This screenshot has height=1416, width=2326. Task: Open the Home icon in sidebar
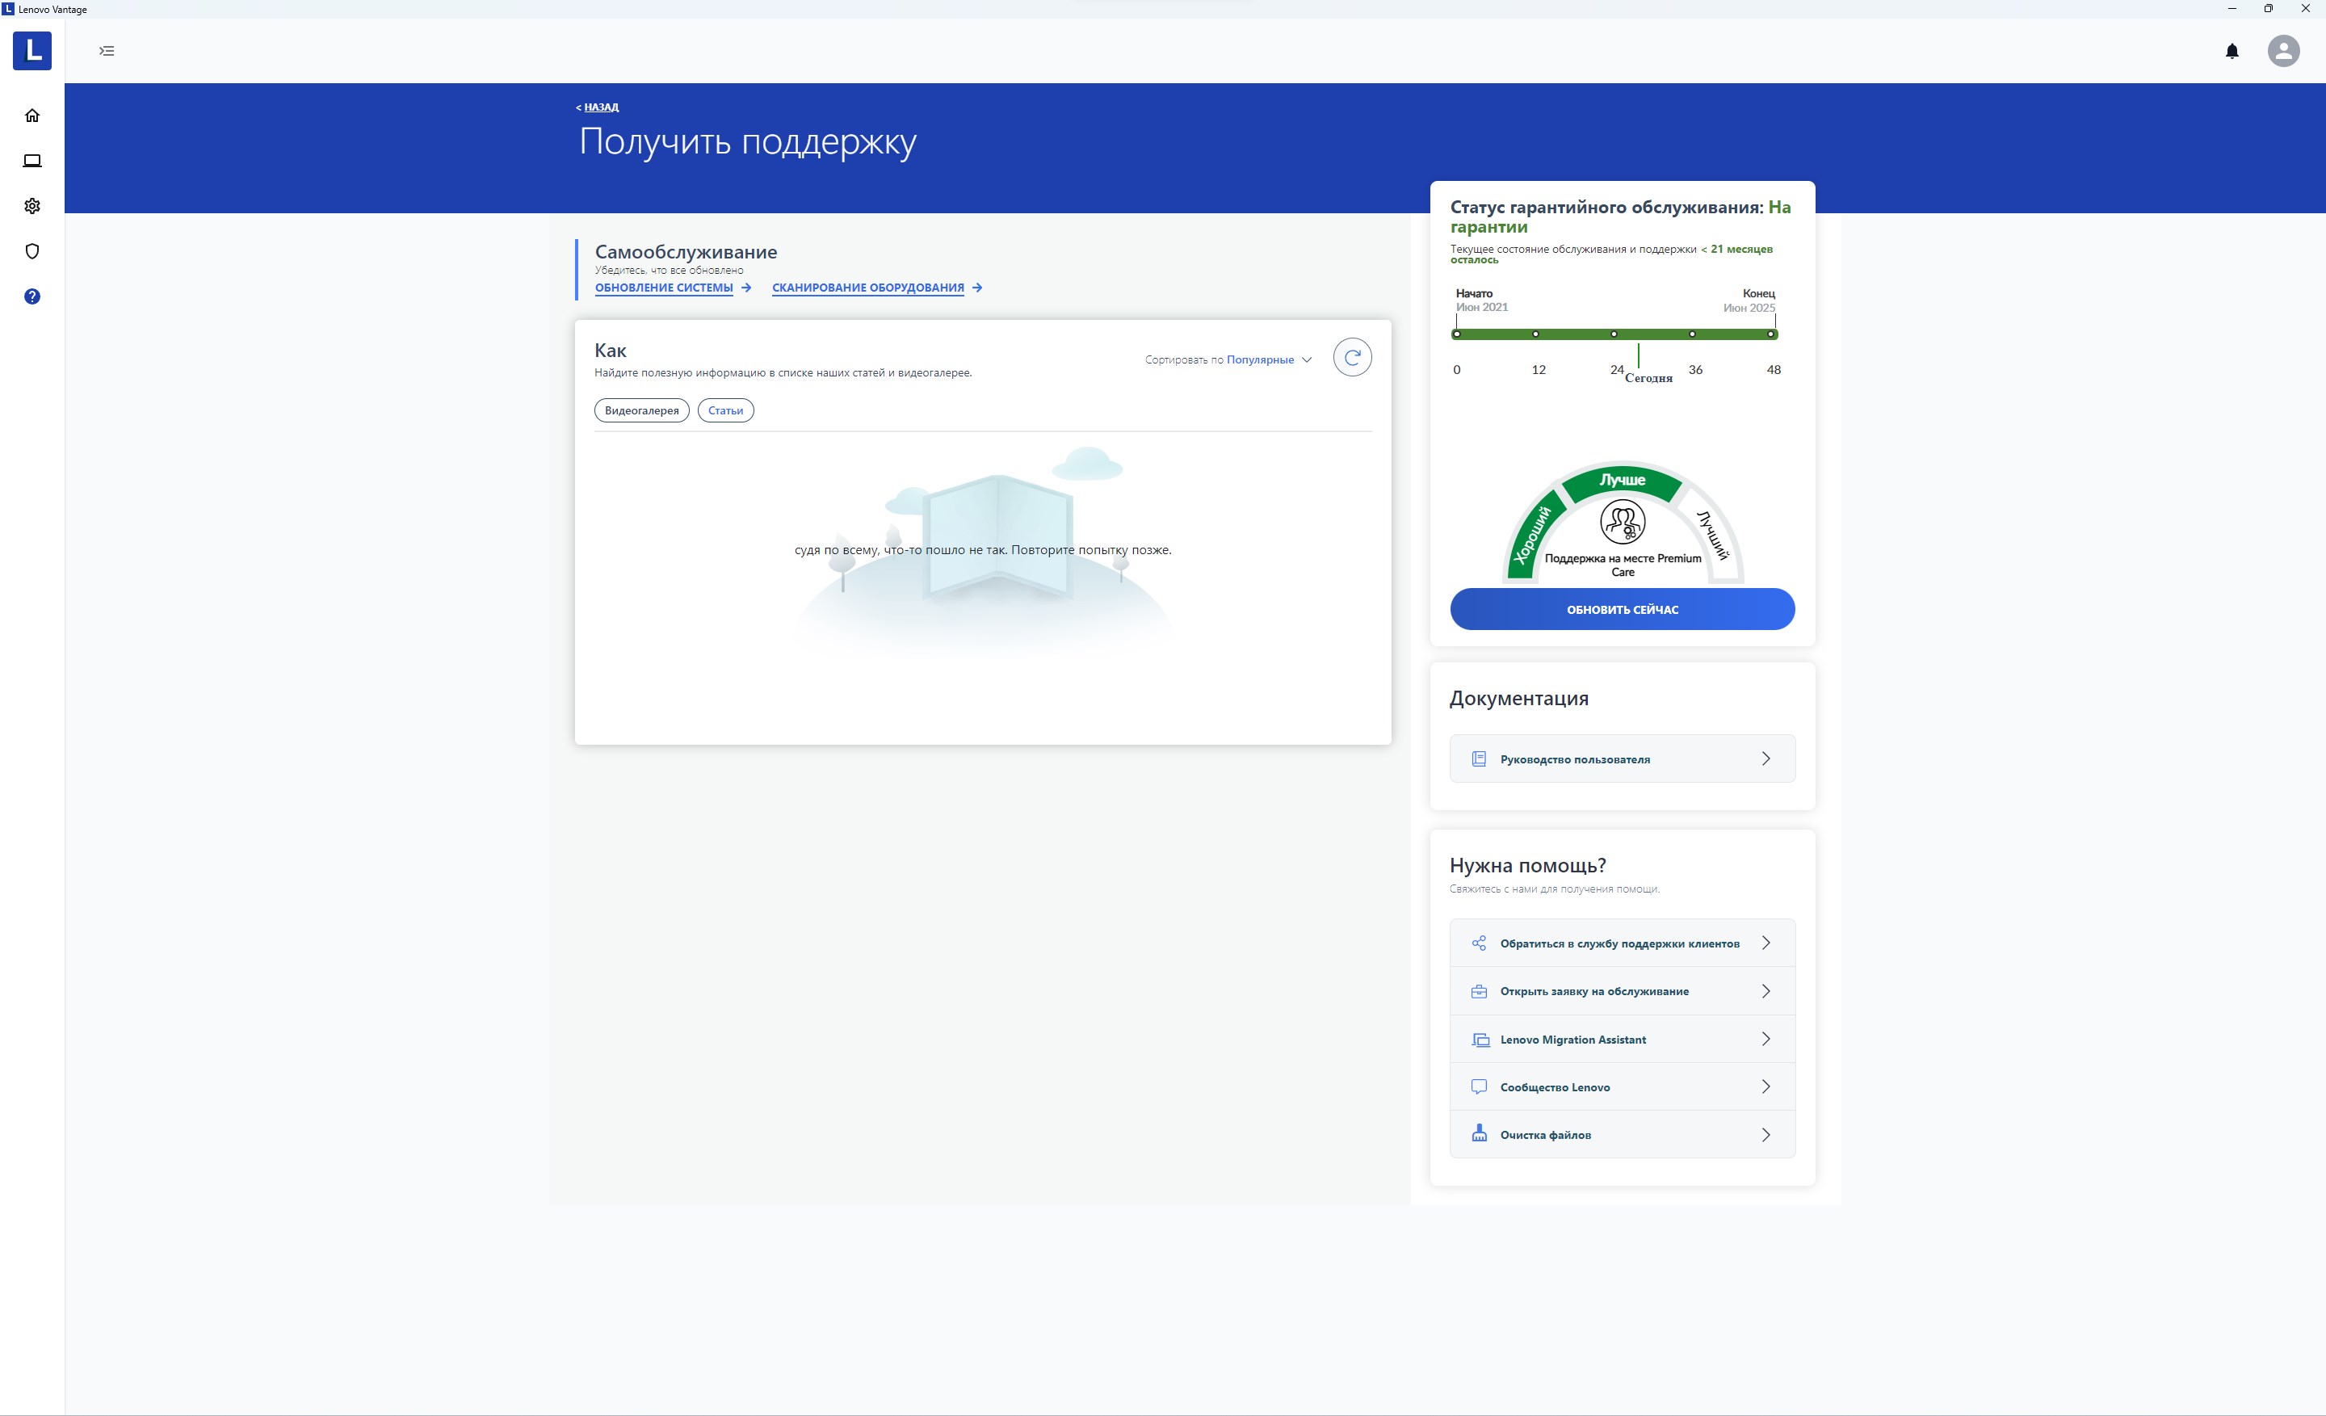(x=32, y=116)
